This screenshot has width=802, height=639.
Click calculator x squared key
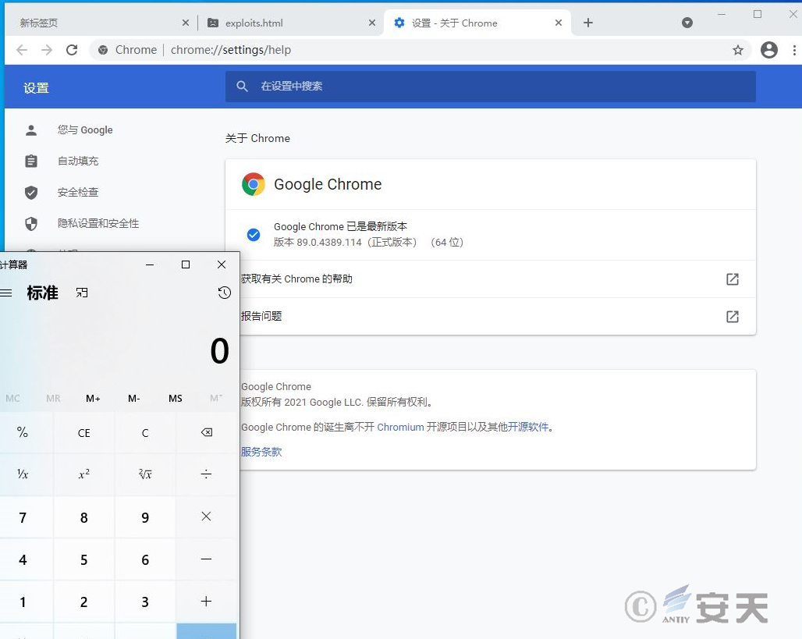pos(84,474)
